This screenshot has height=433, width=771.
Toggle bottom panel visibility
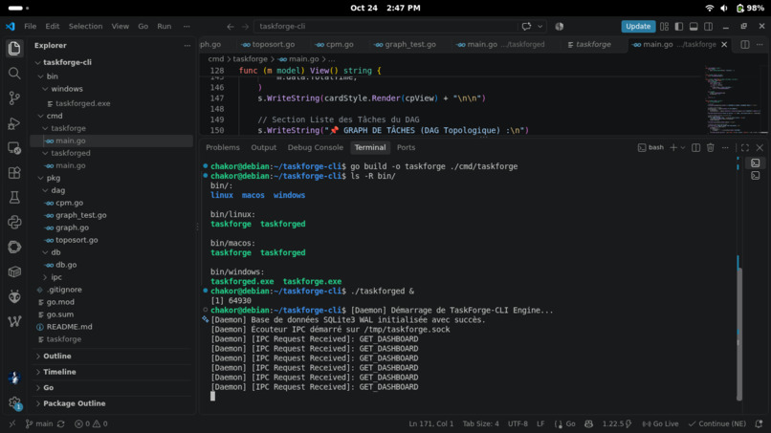tap(694, 27)
